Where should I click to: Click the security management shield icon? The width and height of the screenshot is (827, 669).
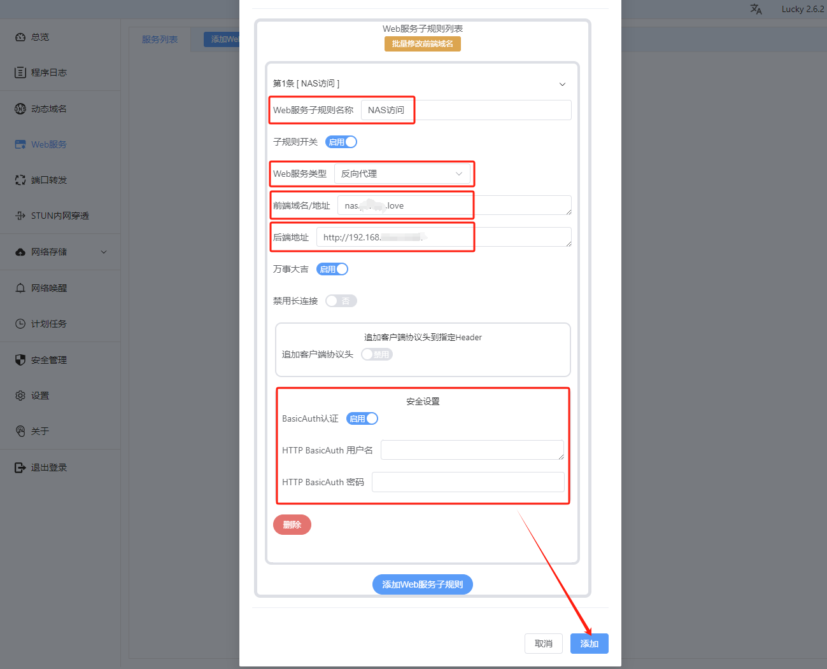click(20, 360)
